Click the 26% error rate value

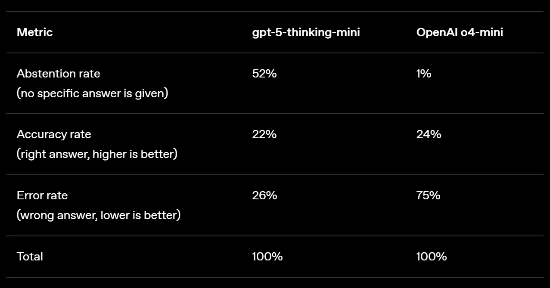click(x=264, y=195)
